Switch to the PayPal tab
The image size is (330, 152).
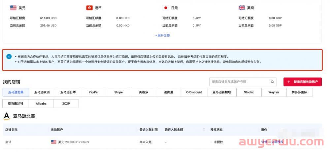point(93,92)
